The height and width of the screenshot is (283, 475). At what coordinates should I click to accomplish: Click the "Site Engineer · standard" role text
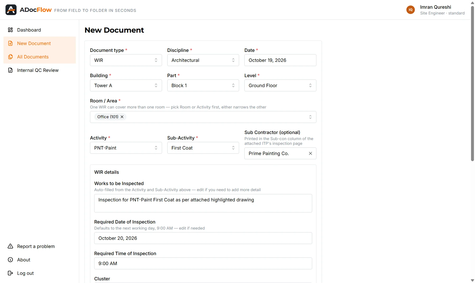click(442, 13)
